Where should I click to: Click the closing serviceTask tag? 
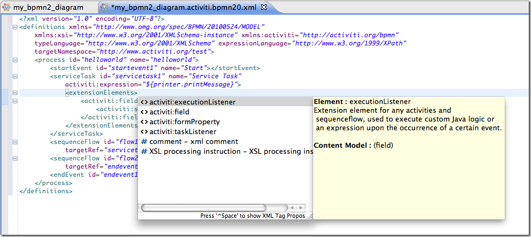[76, 134]
